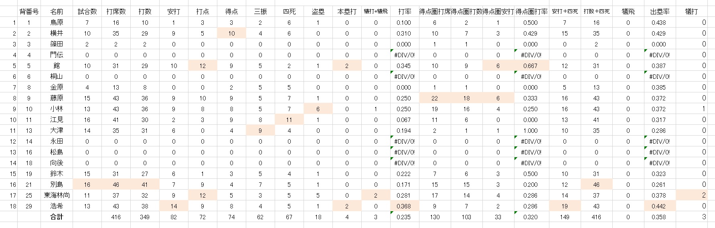Screen dimensions: 715x228
Task: Select the 合計 totals label cell
Action: [x=57, y=217]
